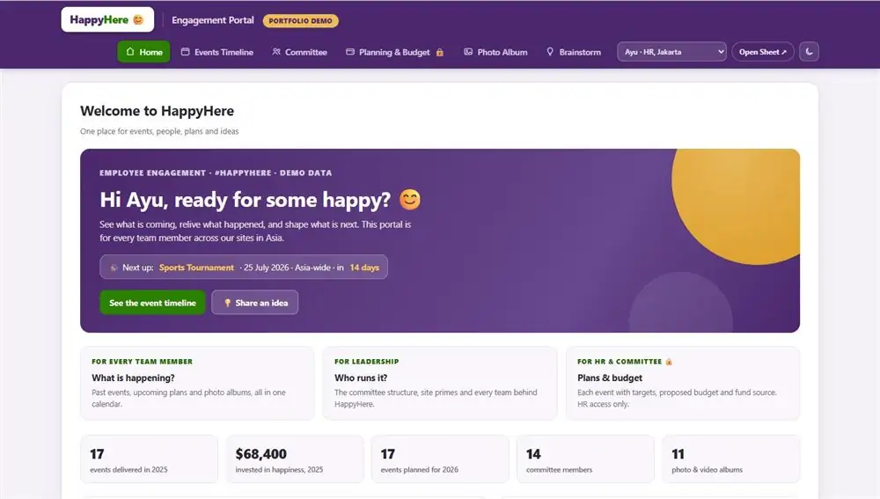Open the Planning & Budget tab
The height and width of the screenshot is (499, 880).
point(394,52)
